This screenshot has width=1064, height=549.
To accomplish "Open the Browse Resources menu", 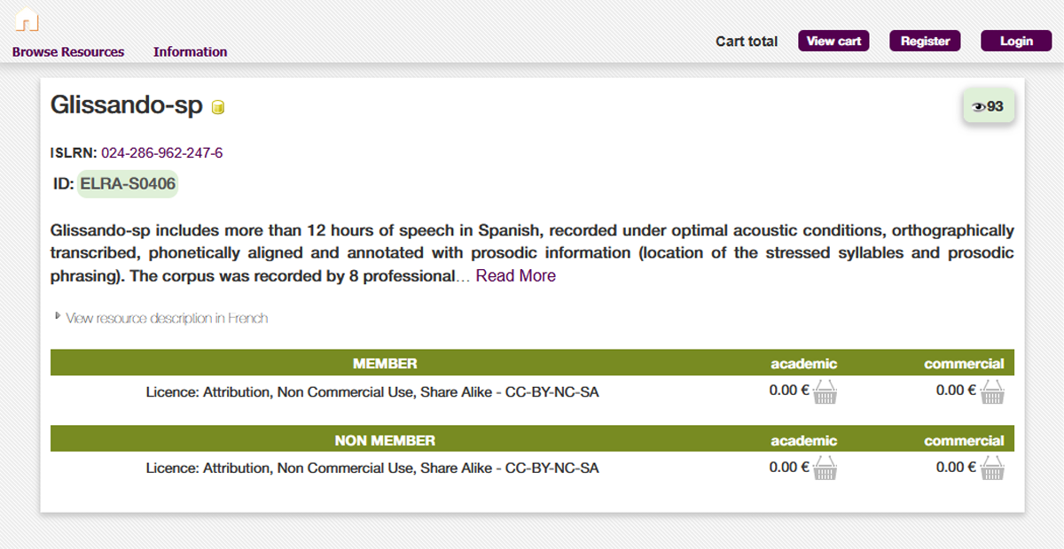I will click(x=68, y=51).
